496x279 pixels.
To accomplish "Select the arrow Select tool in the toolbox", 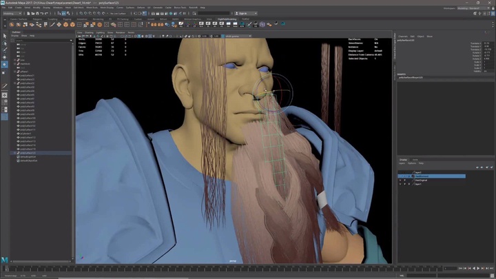I will coord(4,35).
